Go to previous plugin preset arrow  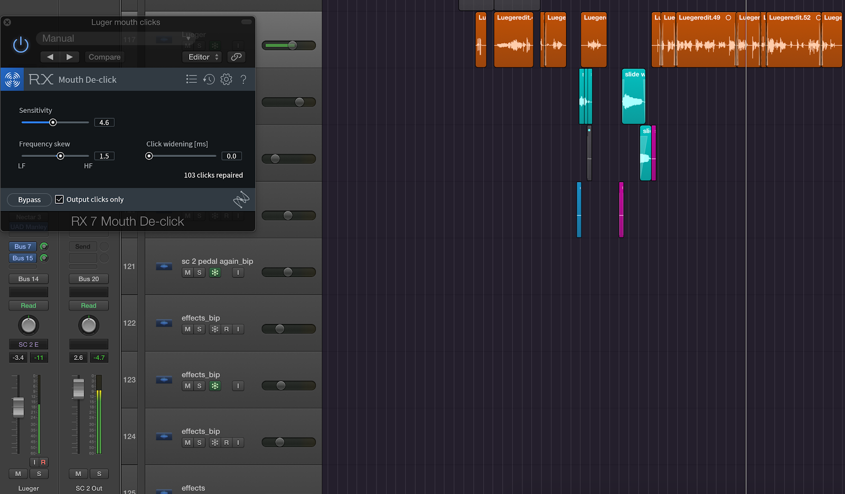pos(50,57)
